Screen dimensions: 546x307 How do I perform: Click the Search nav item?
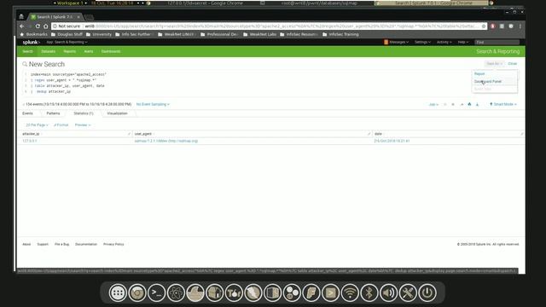click(x=27, y=51)
